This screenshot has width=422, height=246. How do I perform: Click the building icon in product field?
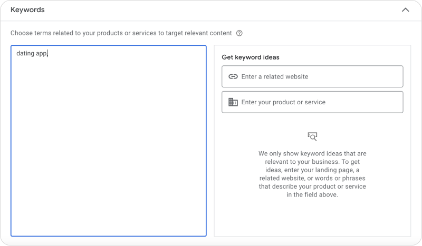pyautogui.click(x=233, y=102)
